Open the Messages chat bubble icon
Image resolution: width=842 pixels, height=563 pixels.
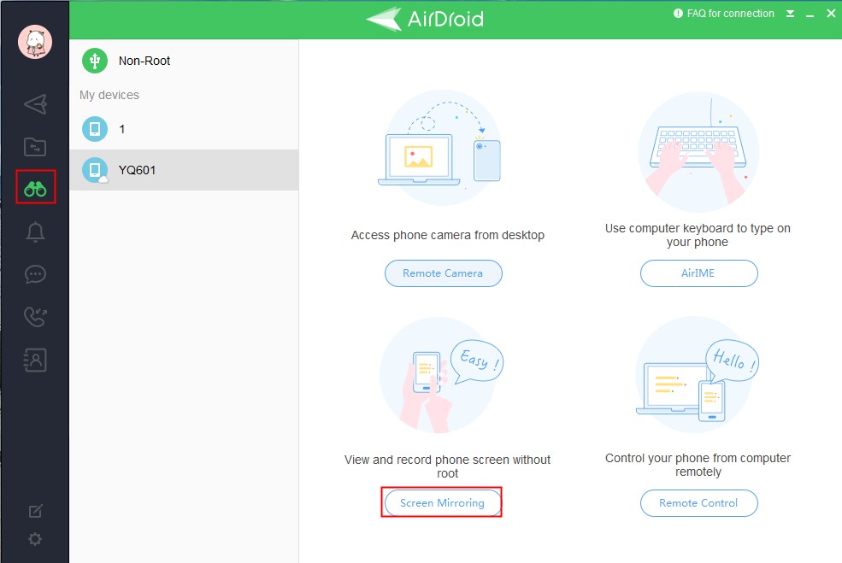(35, 274)
